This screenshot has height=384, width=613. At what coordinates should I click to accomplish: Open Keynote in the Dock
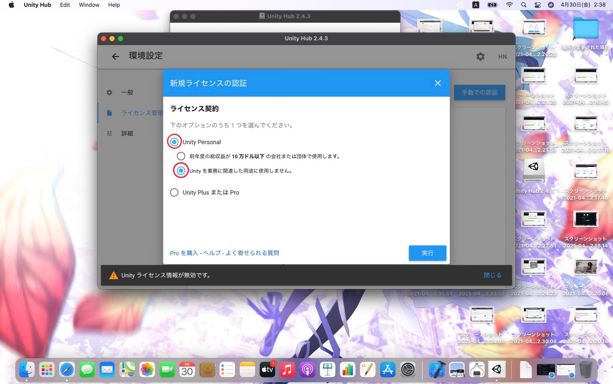pos(327,370)
